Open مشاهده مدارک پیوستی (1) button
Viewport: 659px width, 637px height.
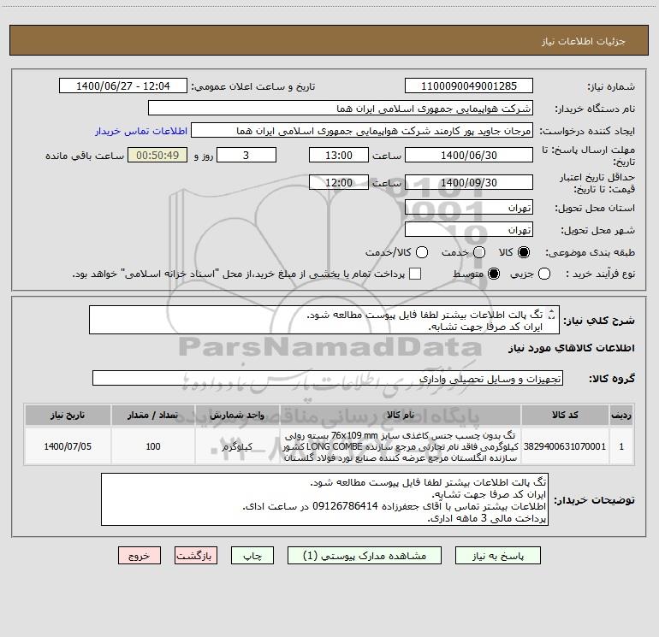pyautogui.click(x=365, y=556)
